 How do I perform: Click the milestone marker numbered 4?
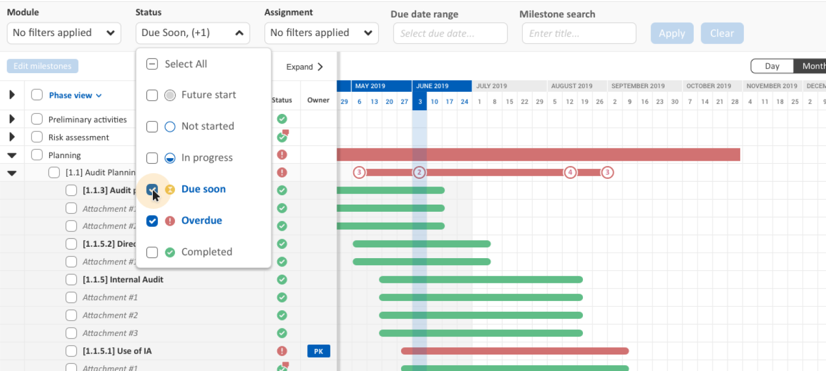pyautogui.click(x=570, y=172)
